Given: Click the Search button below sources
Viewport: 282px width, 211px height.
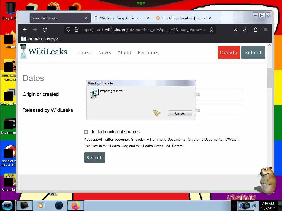Looking at the screenshot, I should tap(95, 157).
